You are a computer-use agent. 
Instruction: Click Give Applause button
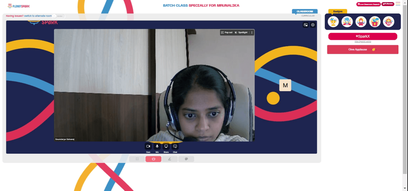[x=363, y=49]
